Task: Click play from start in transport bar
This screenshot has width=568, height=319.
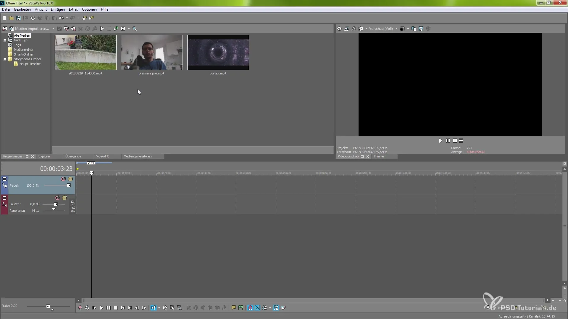Action: click(94, 308)
